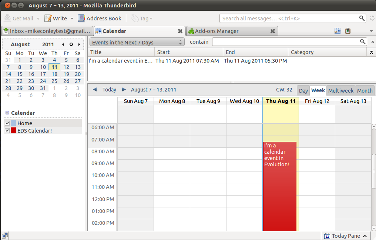Go to next month in mini calendar
Screen dimensions: 376x240
pyautogui.click(x=79, y=44)
